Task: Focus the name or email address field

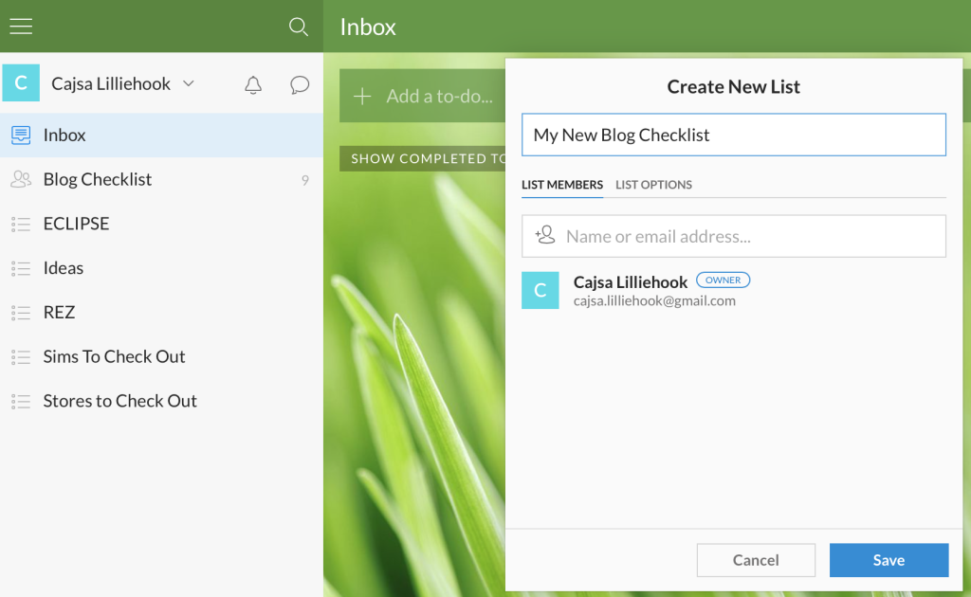Action: coord(749,236)
